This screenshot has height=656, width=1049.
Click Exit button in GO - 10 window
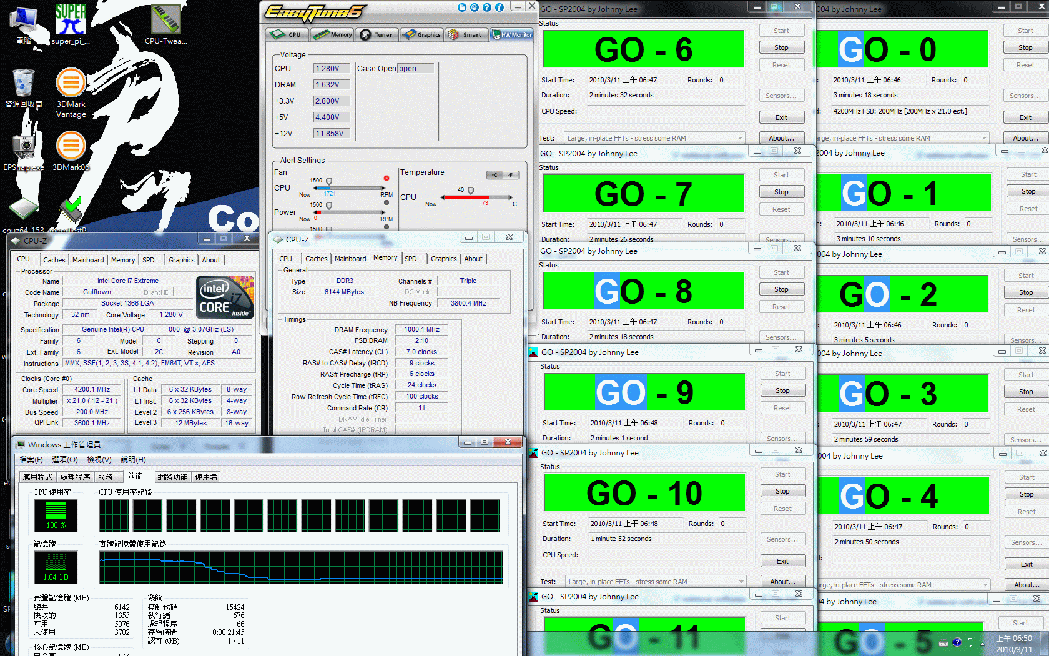tap(782, 561)
